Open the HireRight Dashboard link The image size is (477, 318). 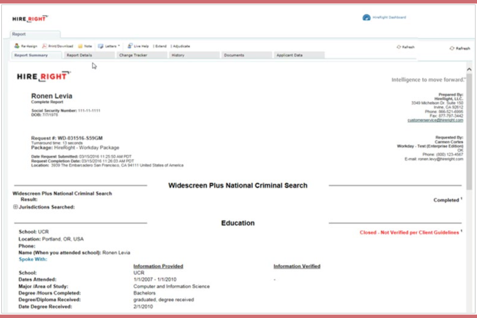coord(385,17)
